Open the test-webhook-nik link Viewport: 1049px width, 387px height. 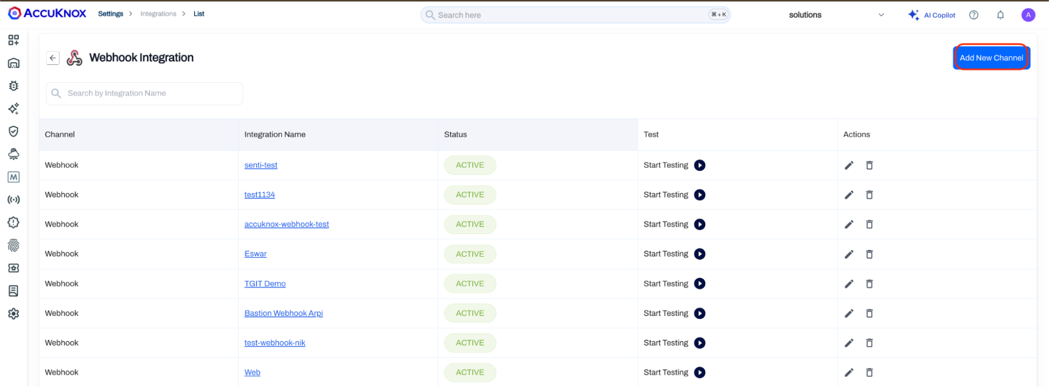[275, 343]
